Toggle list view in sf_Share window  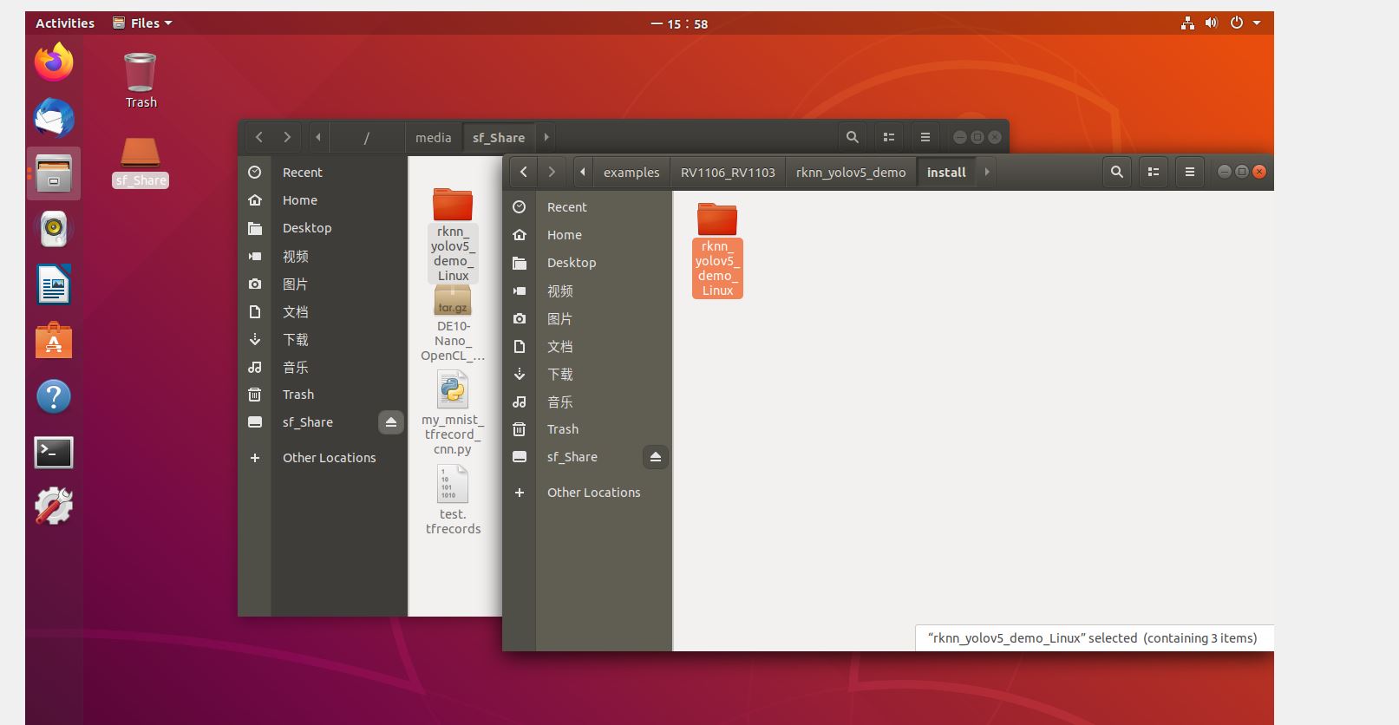tap(889, 137)
